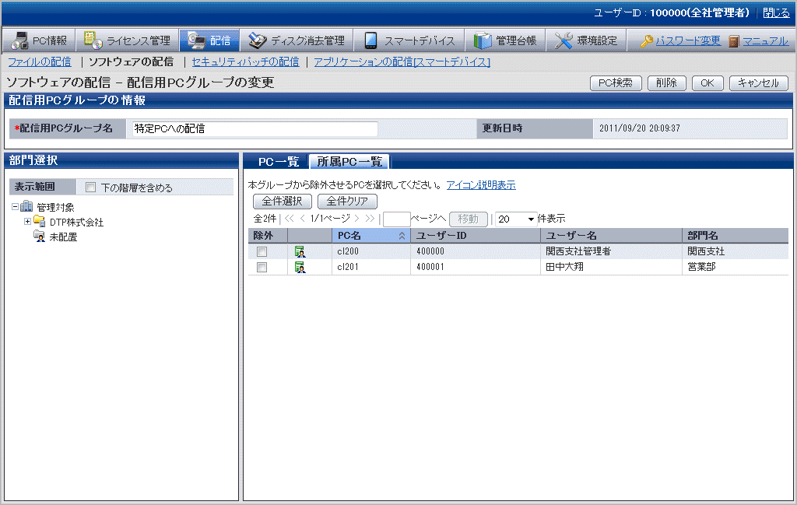Open the ライセンス管理 menu tab
This screenshot has height=505, width=797.
point(127,40)
